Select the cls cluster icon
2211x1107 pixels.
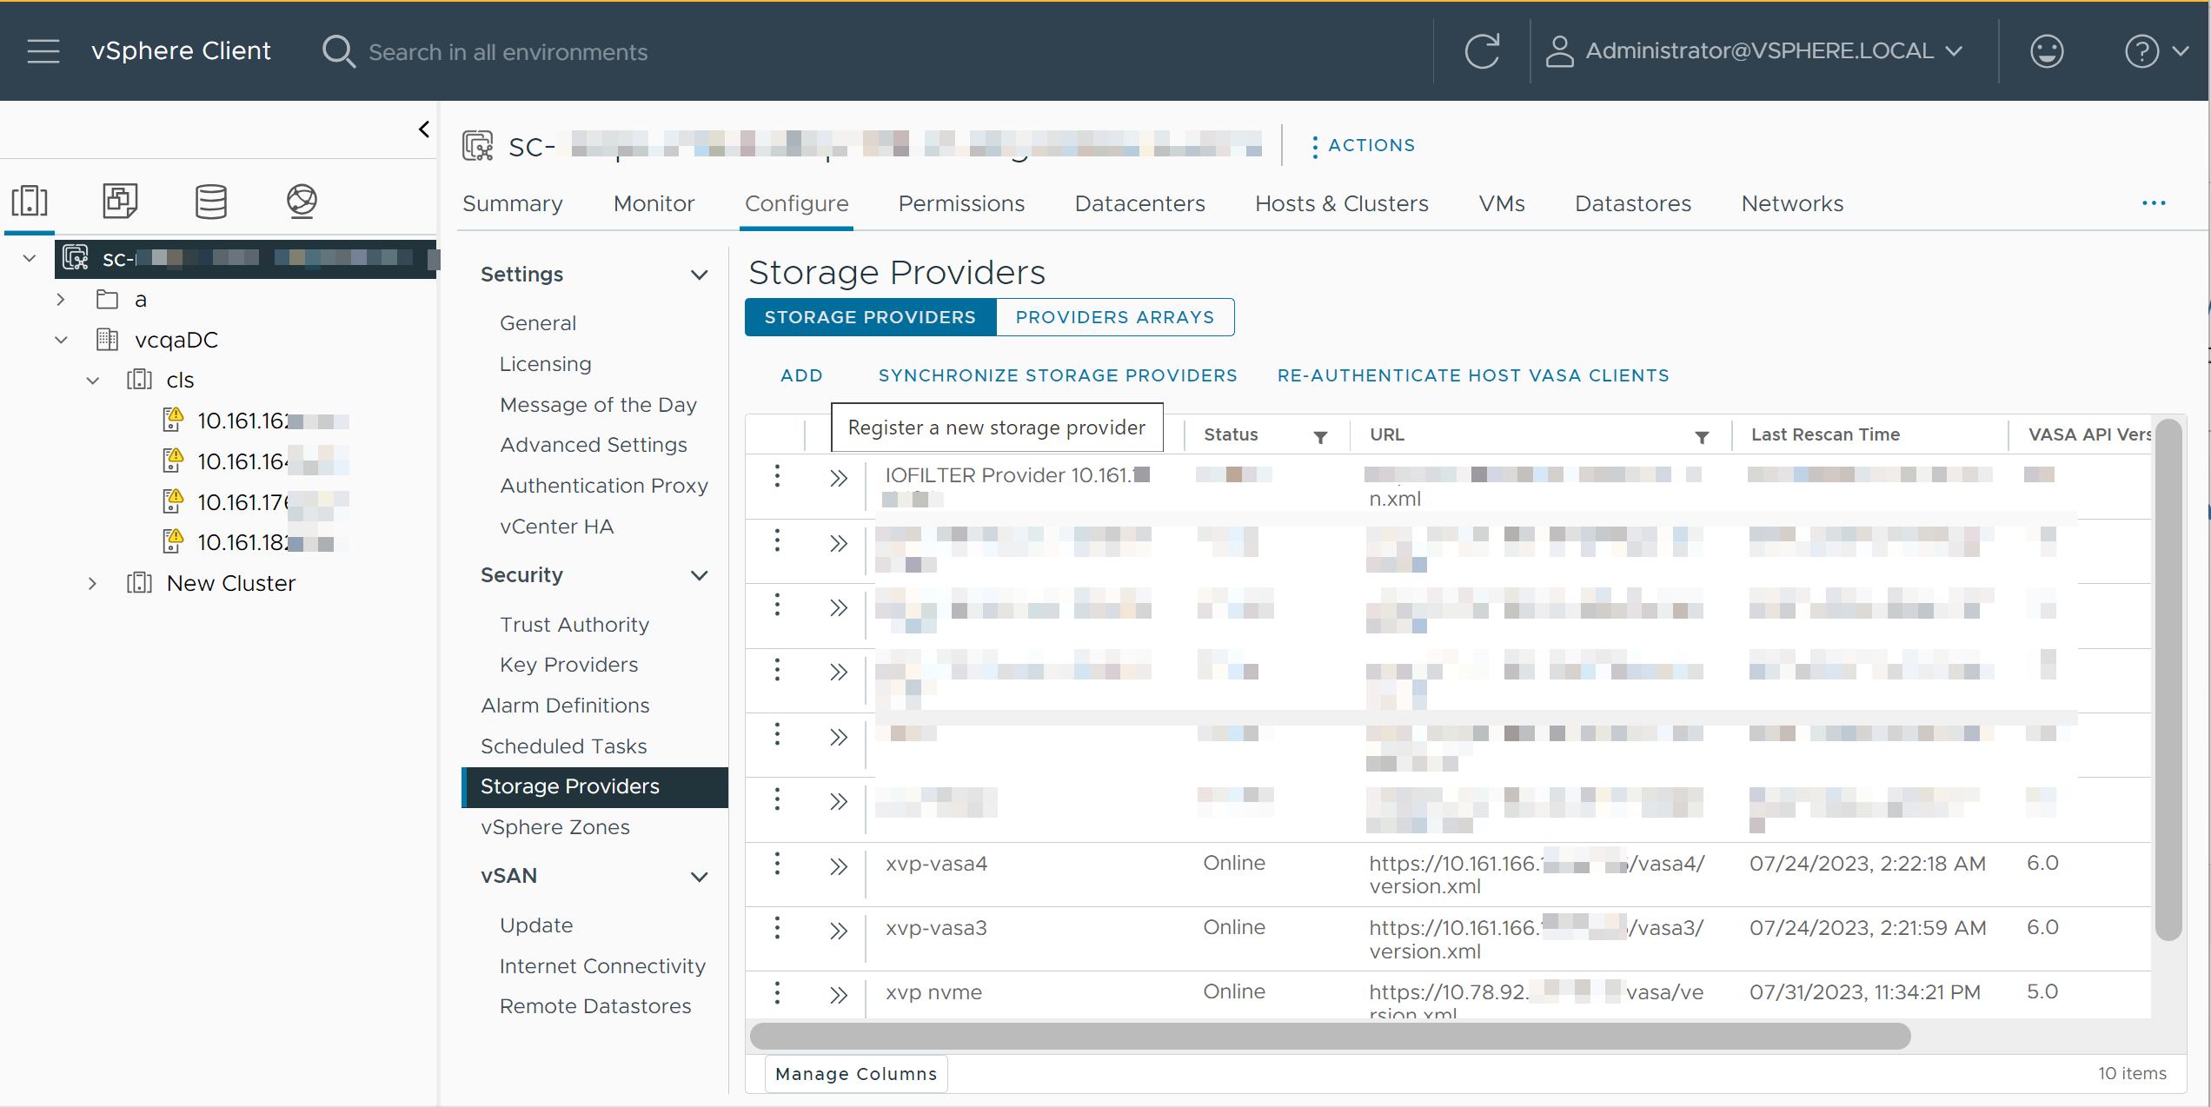[x=139, y=380]
